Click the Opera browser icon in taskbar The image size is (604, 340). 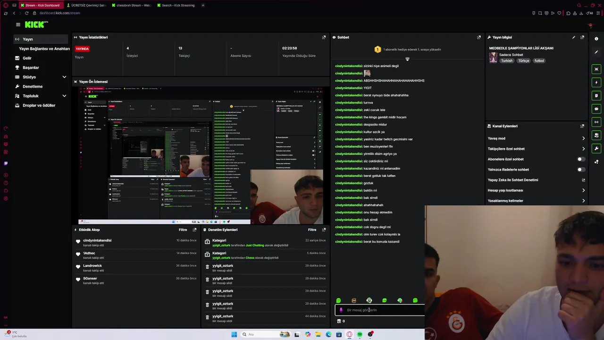pyautogui.click(x=350, y=334)
